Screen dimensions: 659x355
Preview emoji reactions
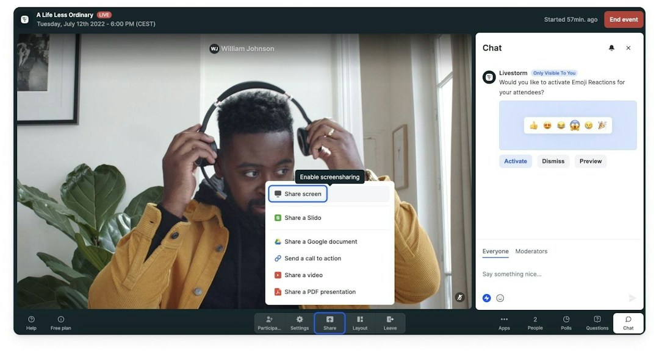591,161
